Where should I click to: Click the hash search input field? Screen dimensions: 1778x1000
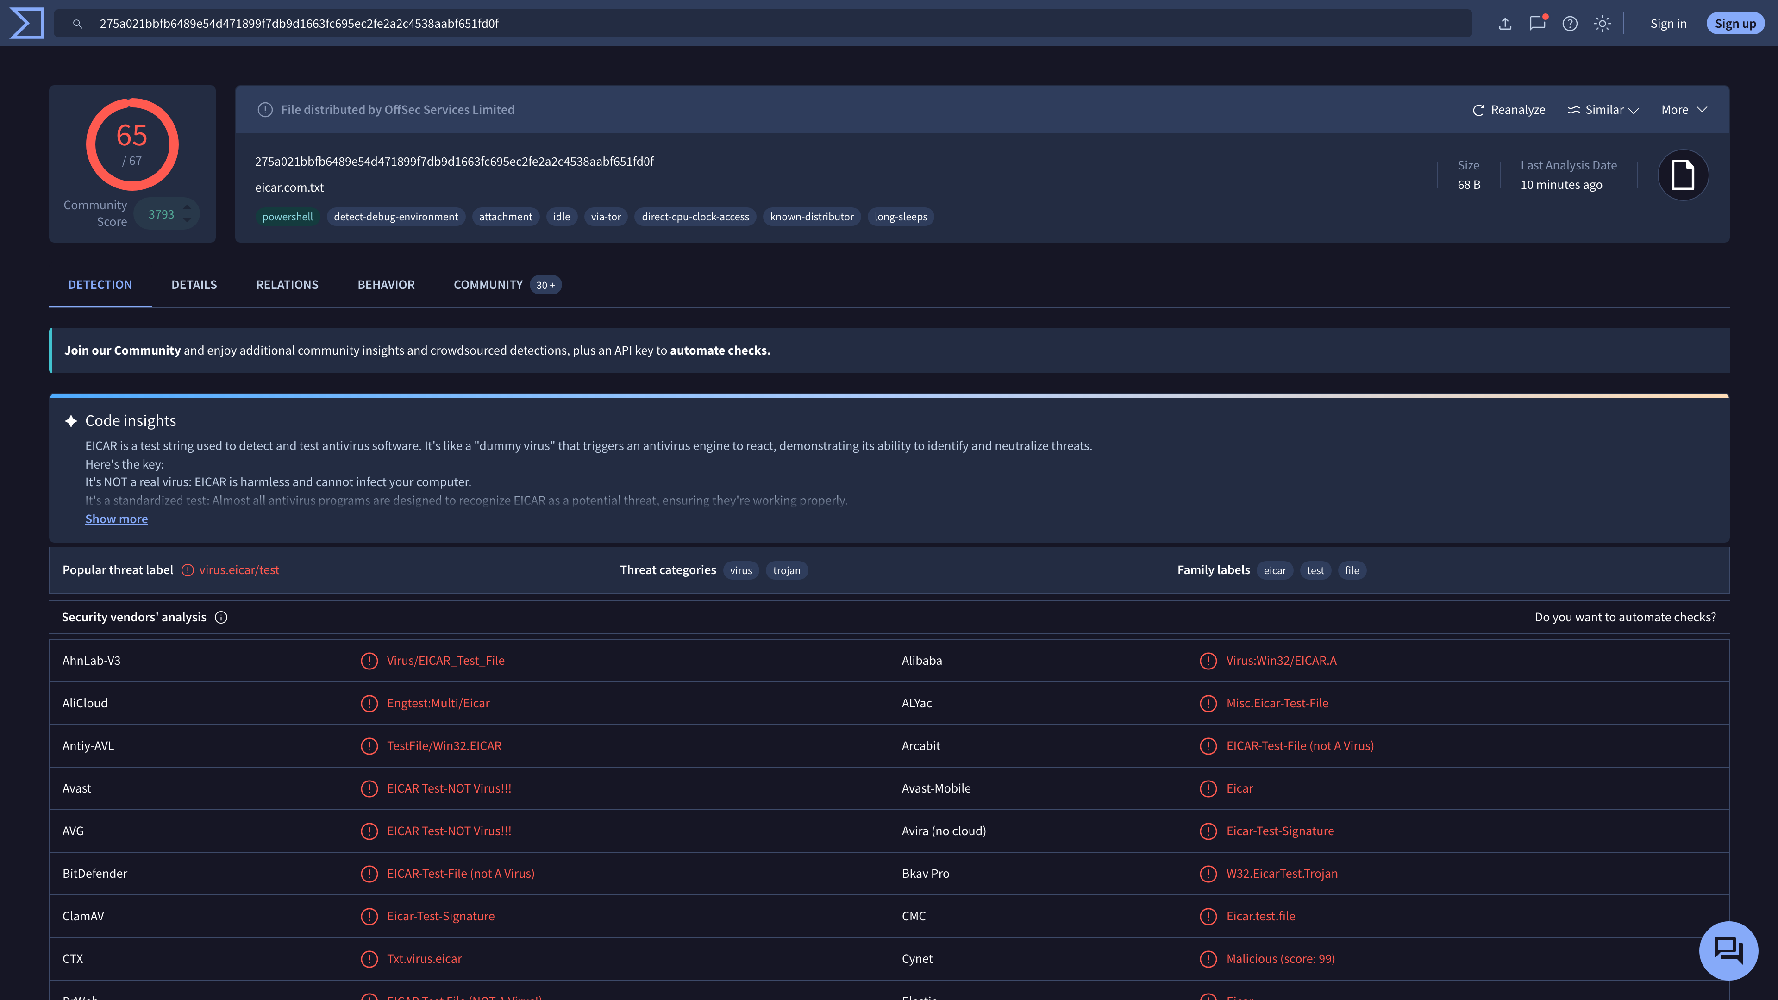click(x=763, y=24)
